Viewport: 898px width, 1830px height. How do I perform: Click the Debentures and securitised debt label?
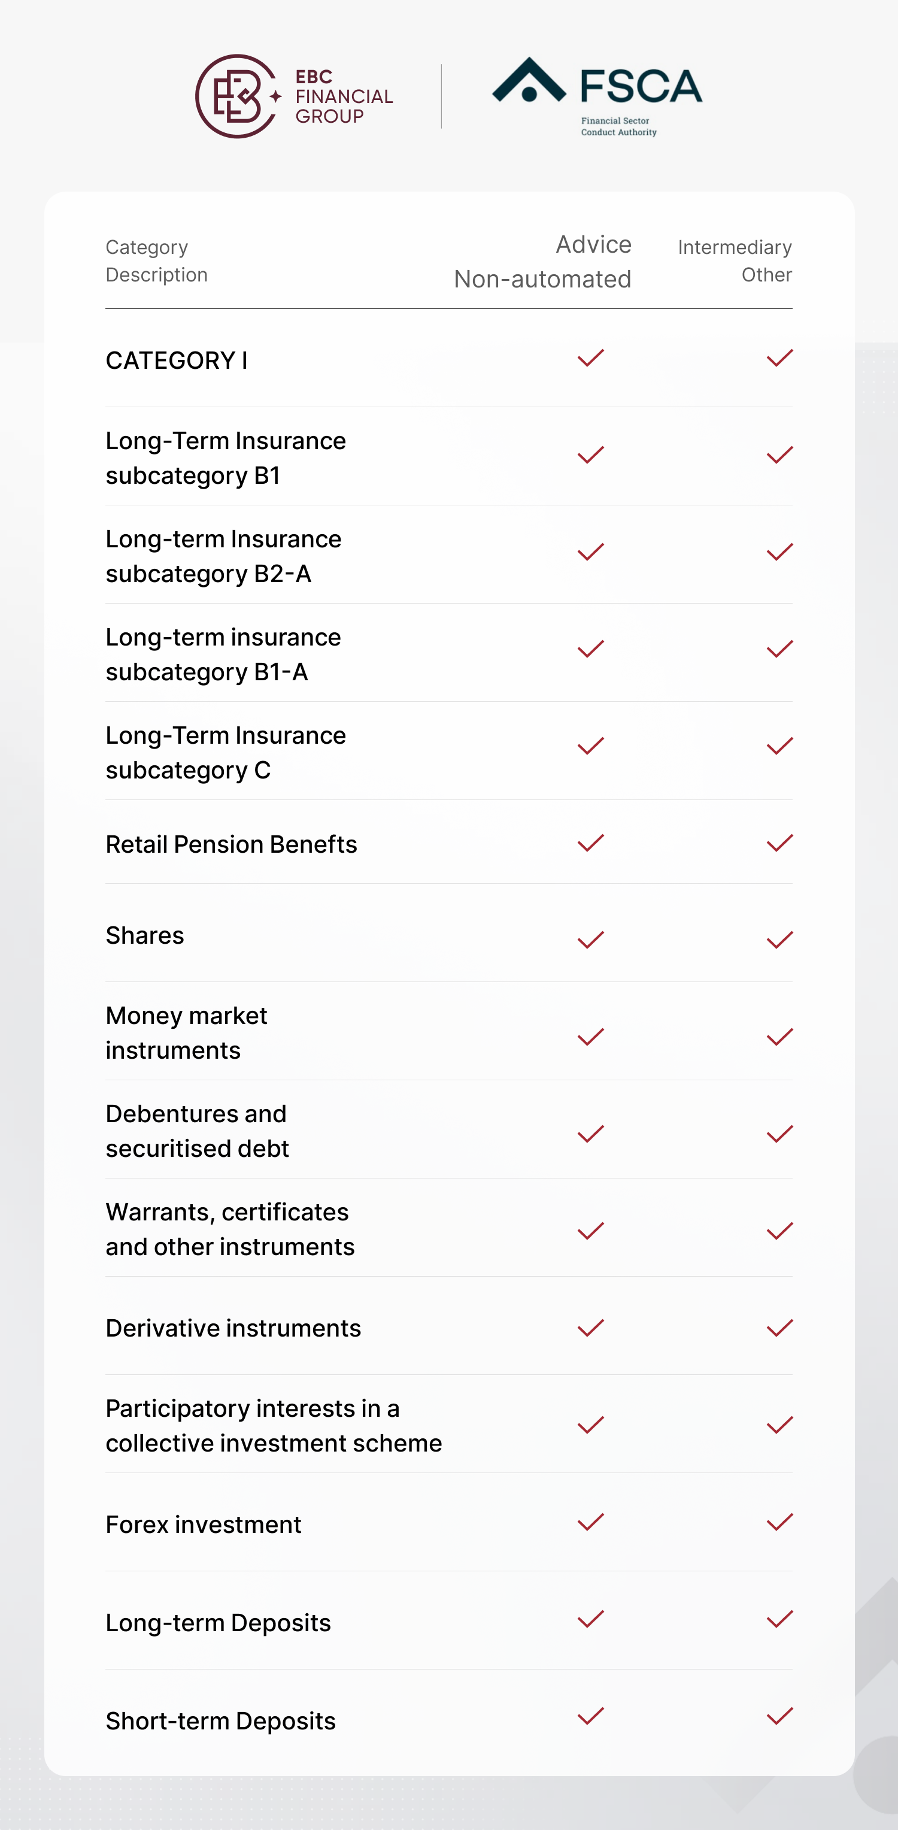click(197, 1131)
